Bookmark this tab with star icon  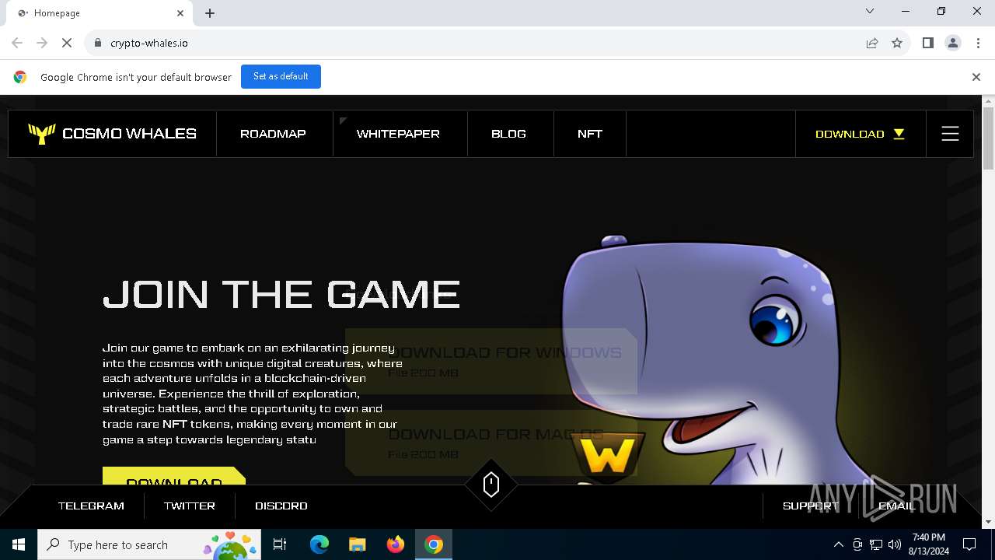(x=897, y=43)
